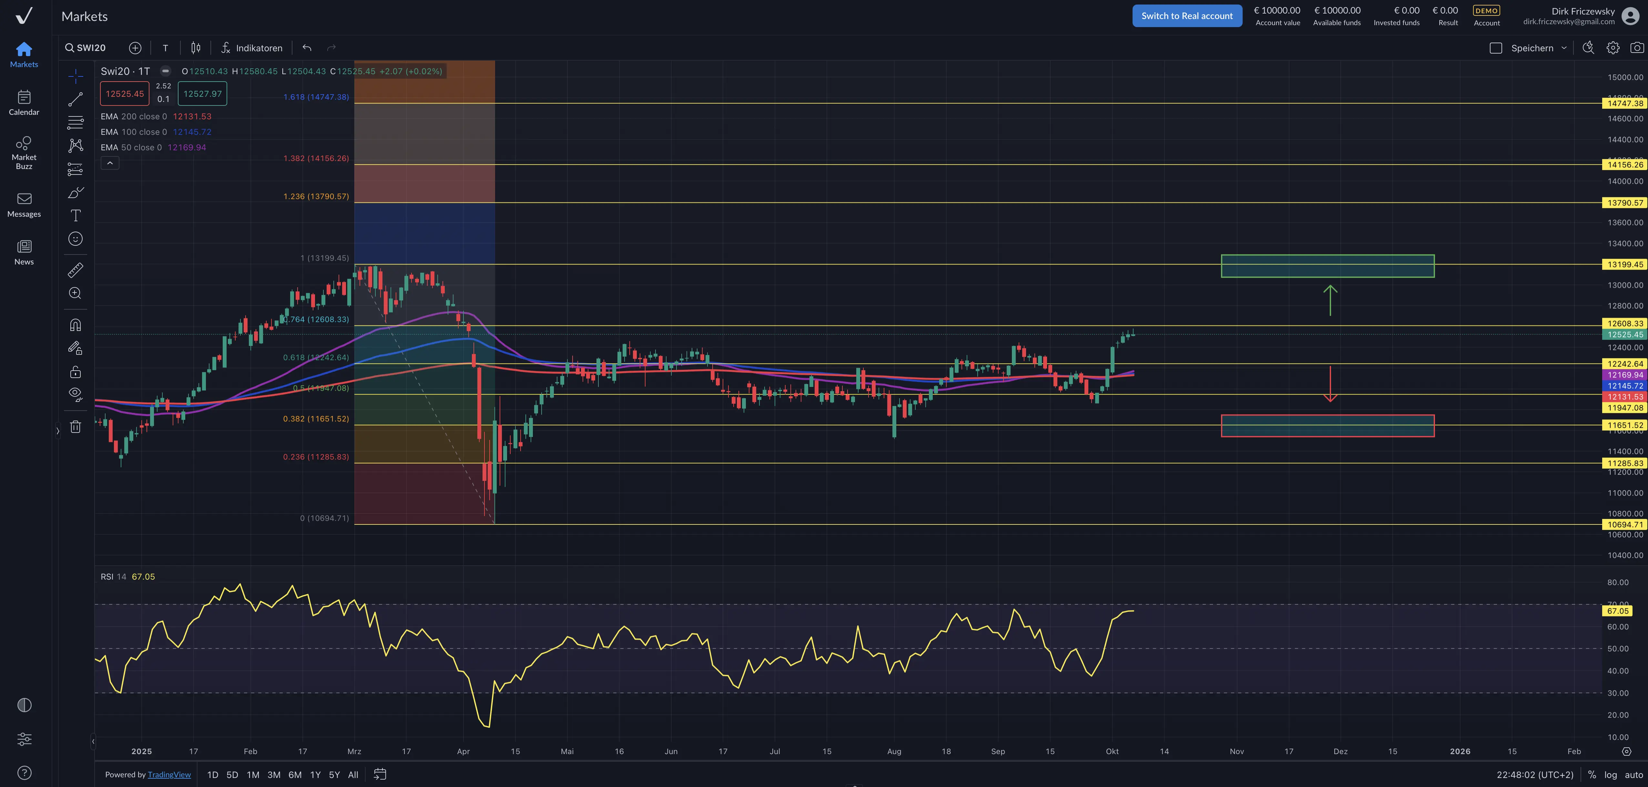Screen dimensions: 1648x787
Task: Expand the Speichern dropdown chevron
Action: 1565,47
